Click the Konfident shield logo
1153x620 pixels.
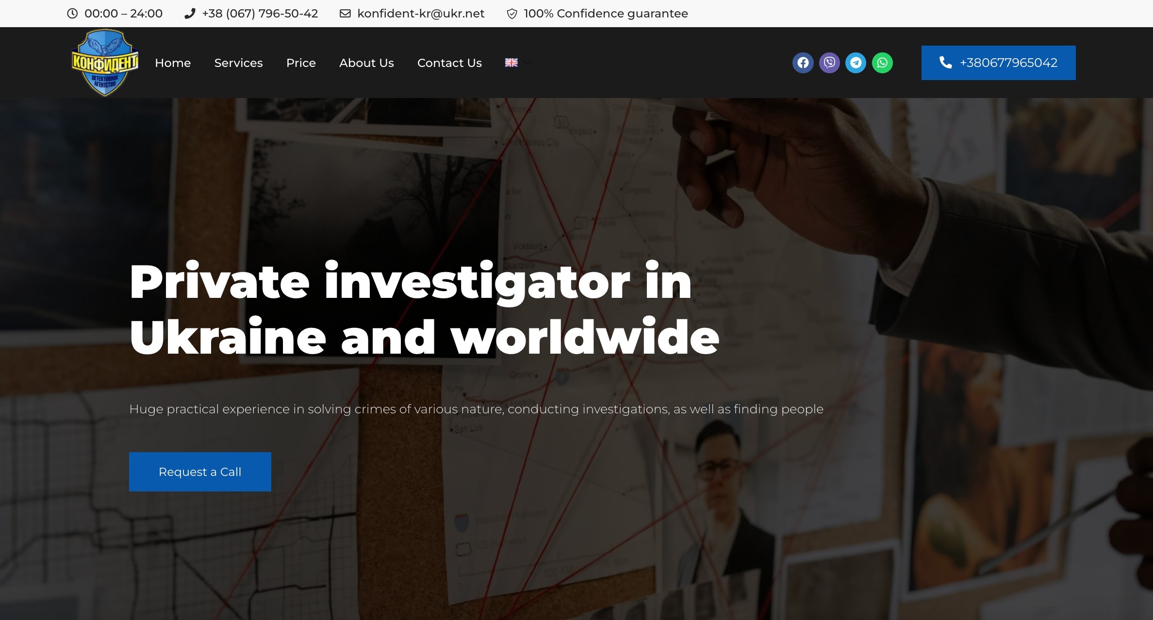click(105, 63)
